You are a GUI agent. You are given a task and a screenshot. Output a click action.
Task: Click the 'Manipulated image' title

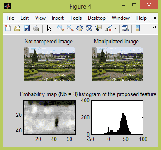click(116, 42)
